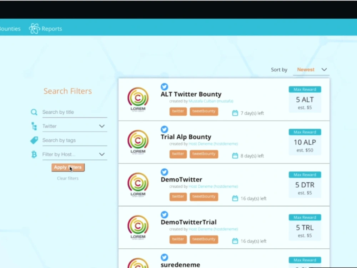Click the calendar icon next to 8 day(s) left
This screenshot has width=357, height=268.
[x=235, y=156]
